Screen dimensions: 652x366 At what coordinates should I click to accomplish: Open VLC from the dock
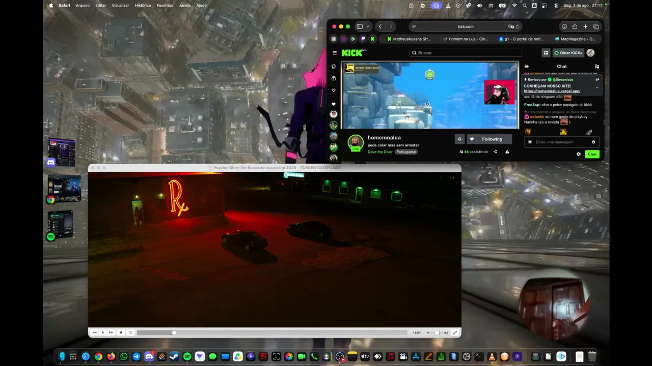coord(492,356)
